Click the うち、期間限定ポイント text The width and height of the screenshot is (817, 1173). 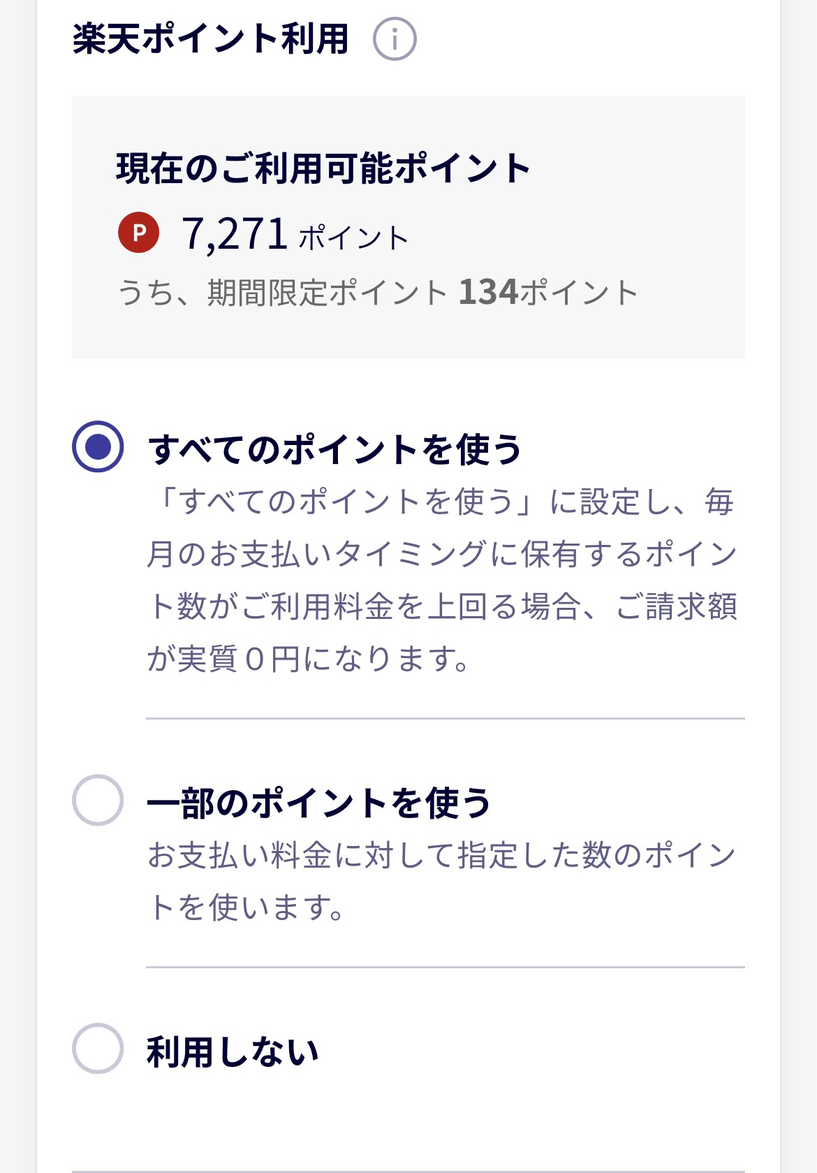tap(283, 293)
